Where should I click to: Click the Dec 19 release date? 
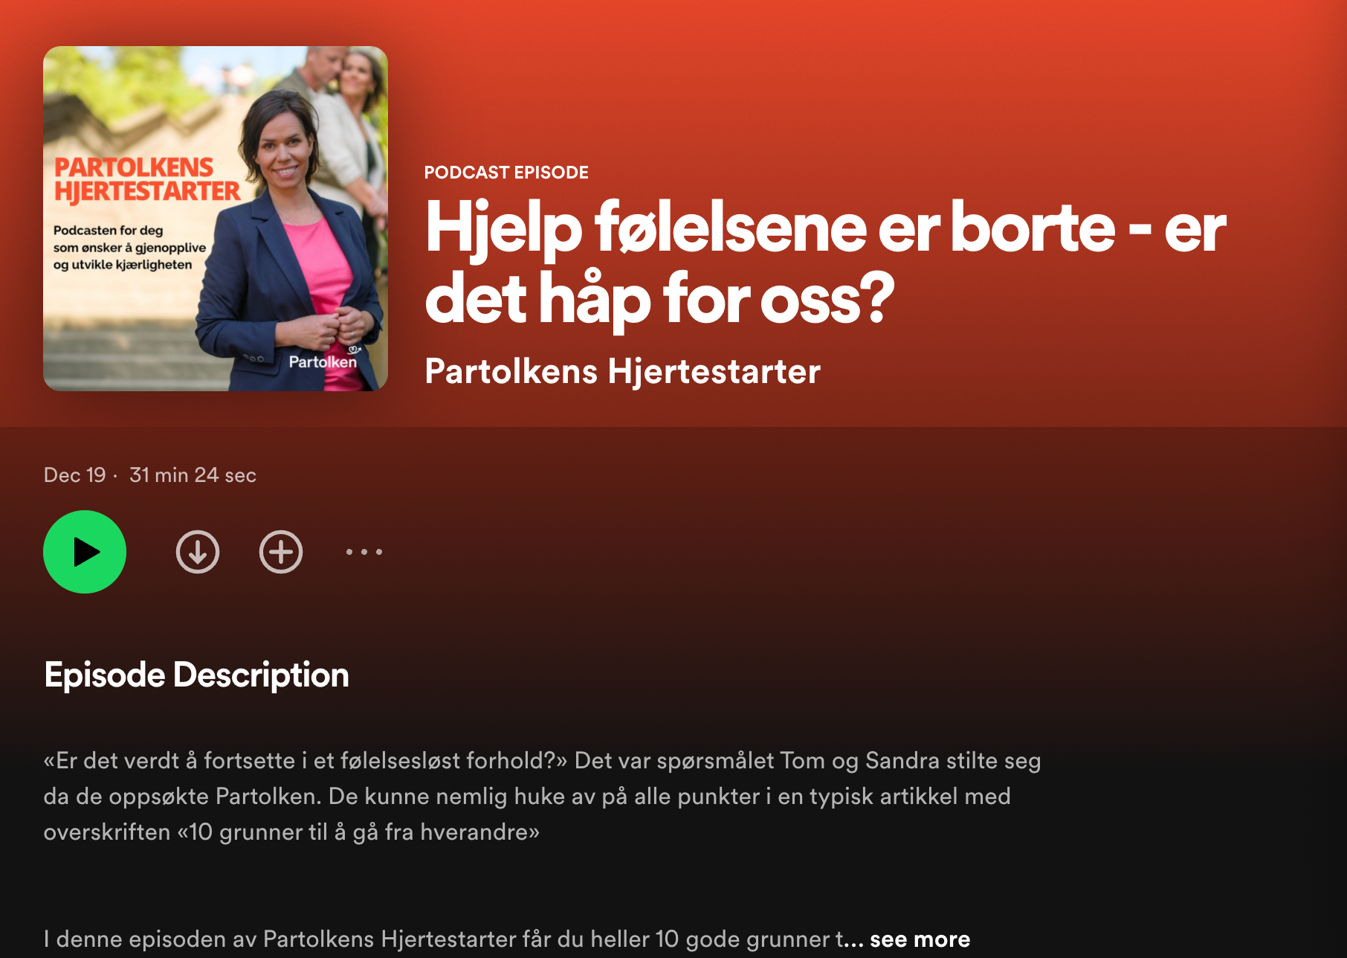(75, 475)
